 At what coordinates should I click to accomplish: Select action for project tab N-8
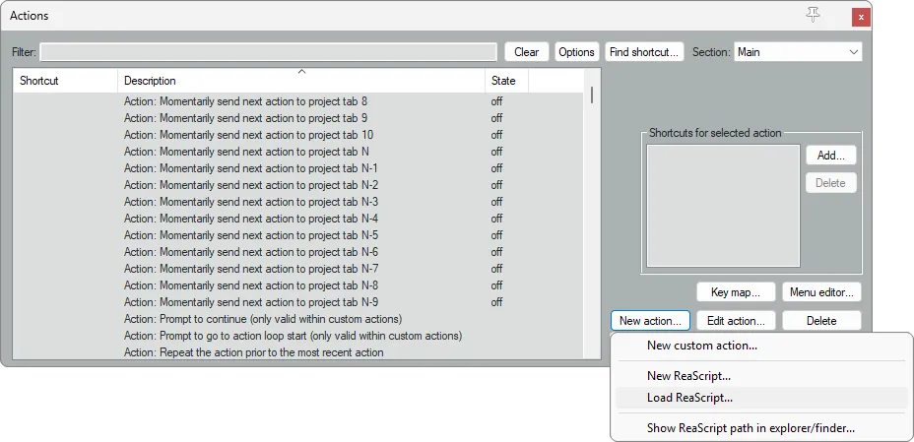[x=297, y=285]
